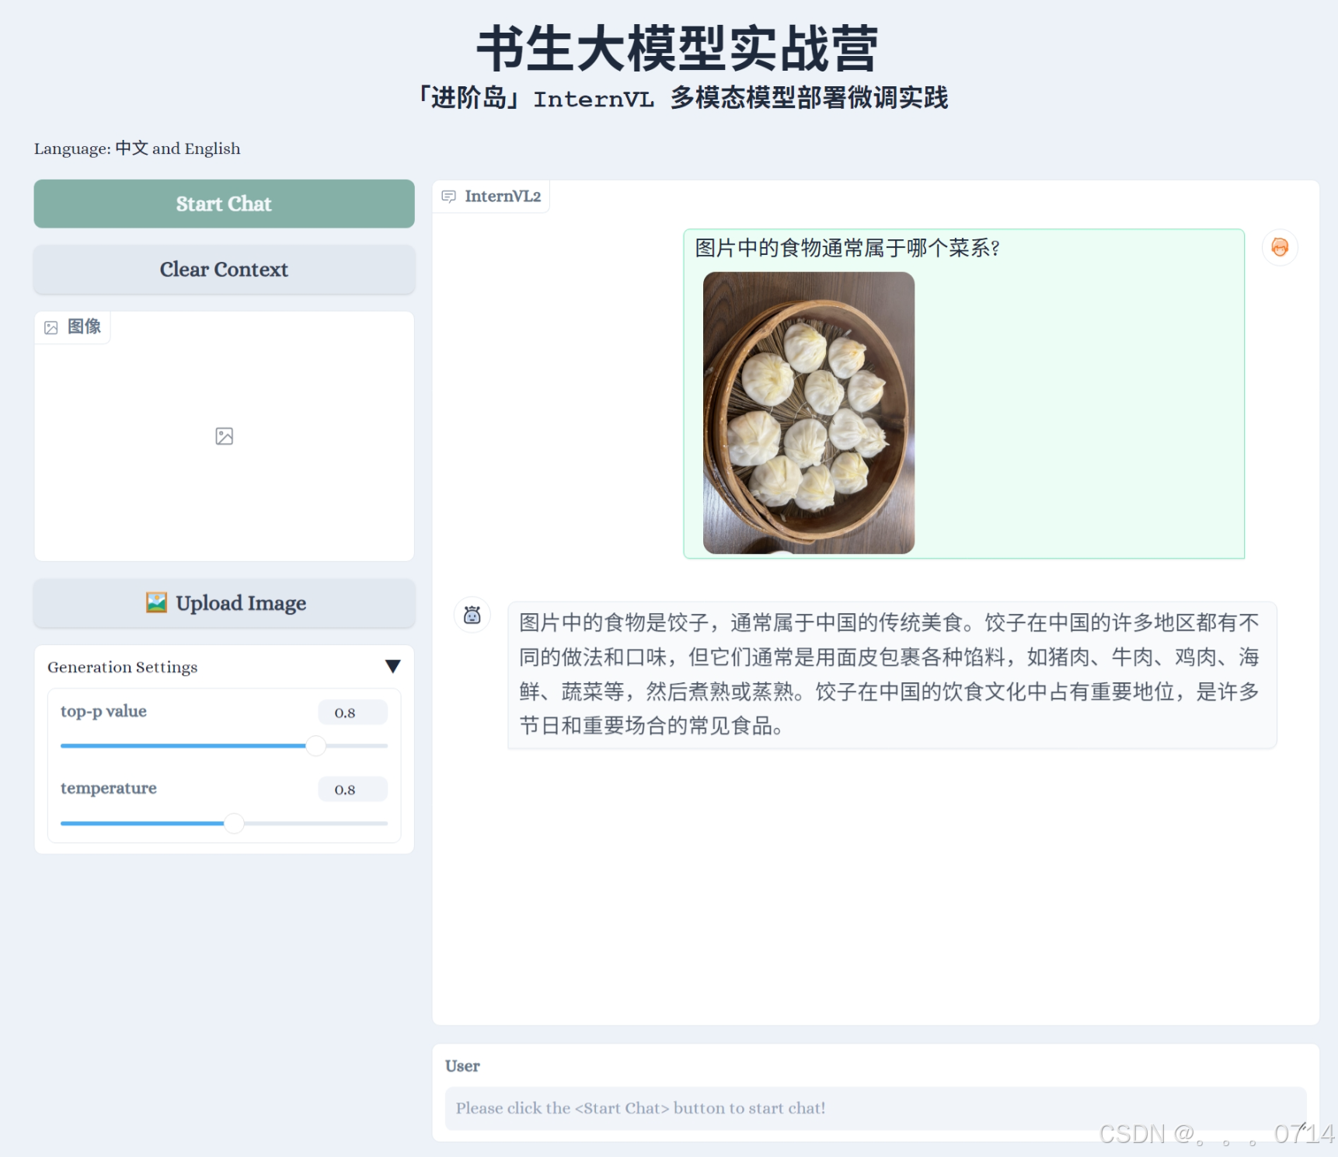Click the user avatar beside the question
Screen dimensions: 1338x1157
(x=1279, y=247)
